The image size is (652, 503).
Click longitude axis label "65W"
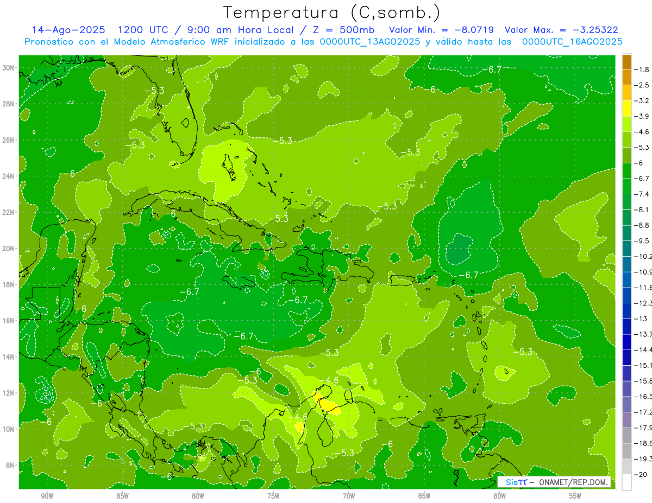coord(424,496)
